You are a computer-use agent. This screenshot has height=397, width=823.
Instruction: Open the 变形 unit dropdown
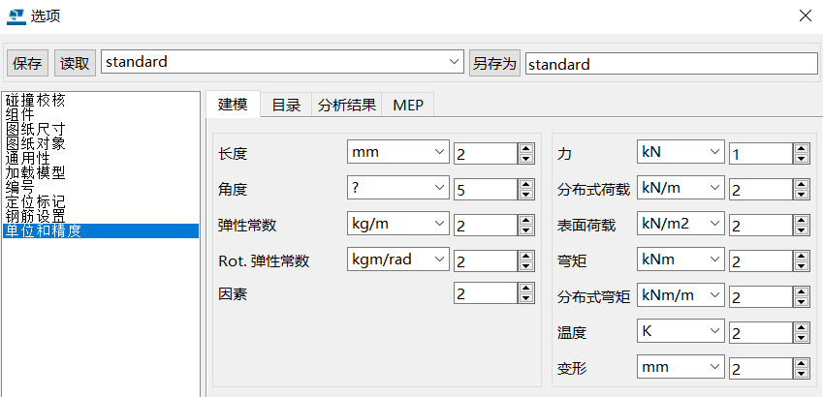coord(681,367)
